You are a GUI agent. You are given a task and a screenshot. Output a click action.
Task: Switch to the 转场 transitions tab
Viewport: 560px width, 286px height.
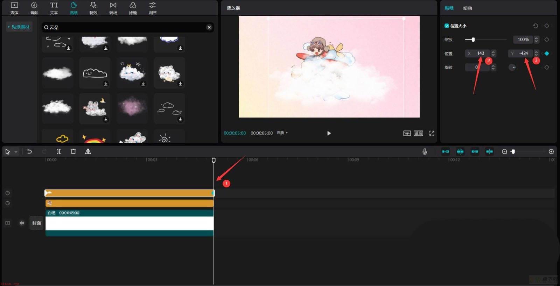(x=113, y=8)
